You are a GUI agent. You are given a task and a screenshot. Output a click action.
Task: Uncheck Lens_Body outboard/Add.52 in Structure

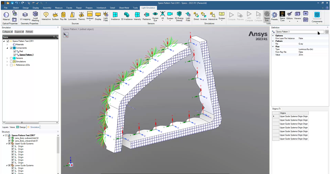click(x=9, y=138)
